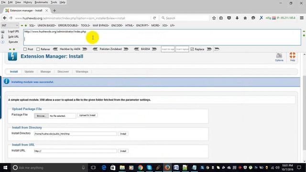Click the chat bubble icon in toolbar
The height and width of the screenshot is (172, 306).
coord(253,18)
